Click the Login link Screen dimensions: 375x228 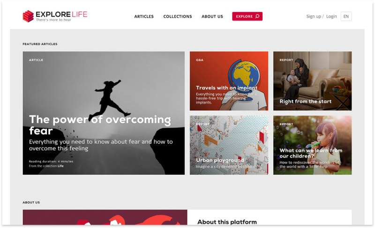point(331,16)
